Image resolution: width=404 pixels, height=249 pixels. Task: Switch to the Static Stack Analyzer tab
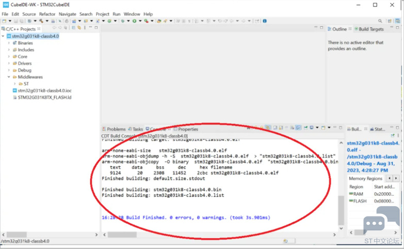point(378,129)
